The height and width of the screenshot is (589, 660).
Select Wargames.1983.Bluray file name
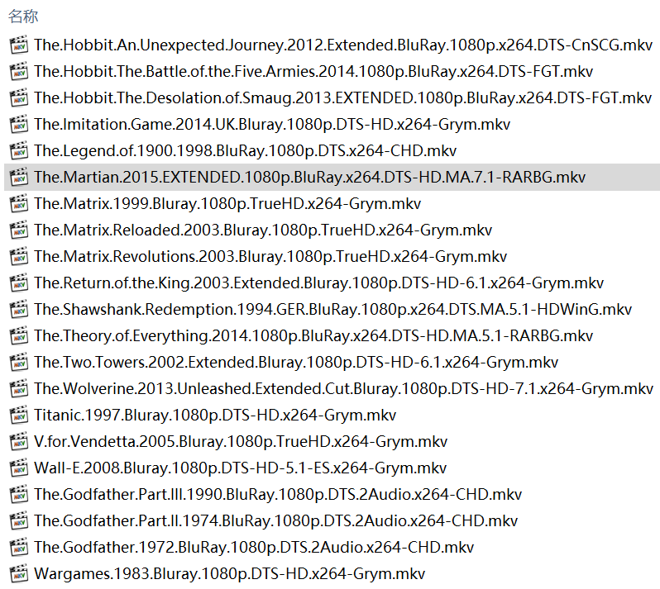(229, 574)
